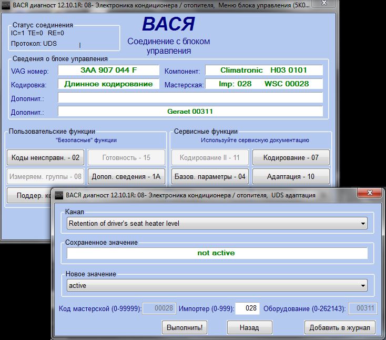
Task: Select the channel combo box showing "Retention of driver's seat heater level"
Action: pyautogui.click(x=217, y=224)
